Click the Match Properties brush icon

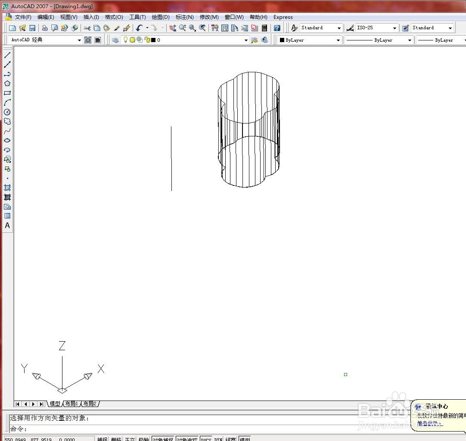(x=117, y=28)
